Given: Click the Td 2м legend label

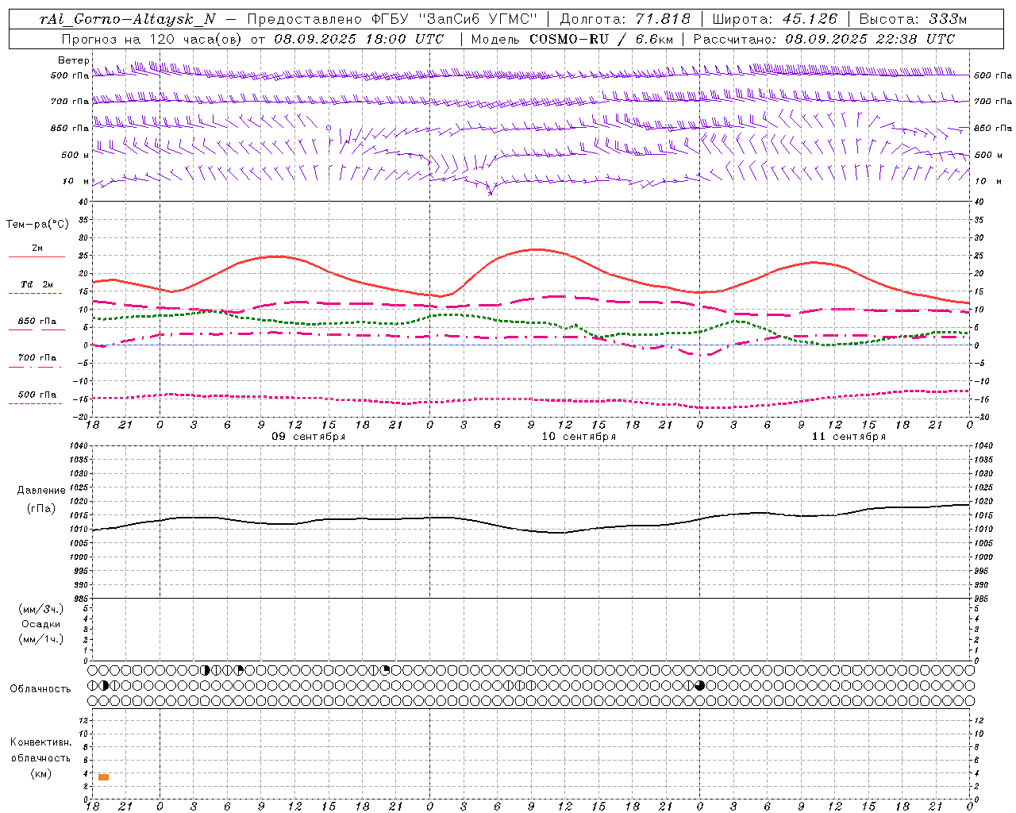Looking at the screenshot, I should click(37, 284).
